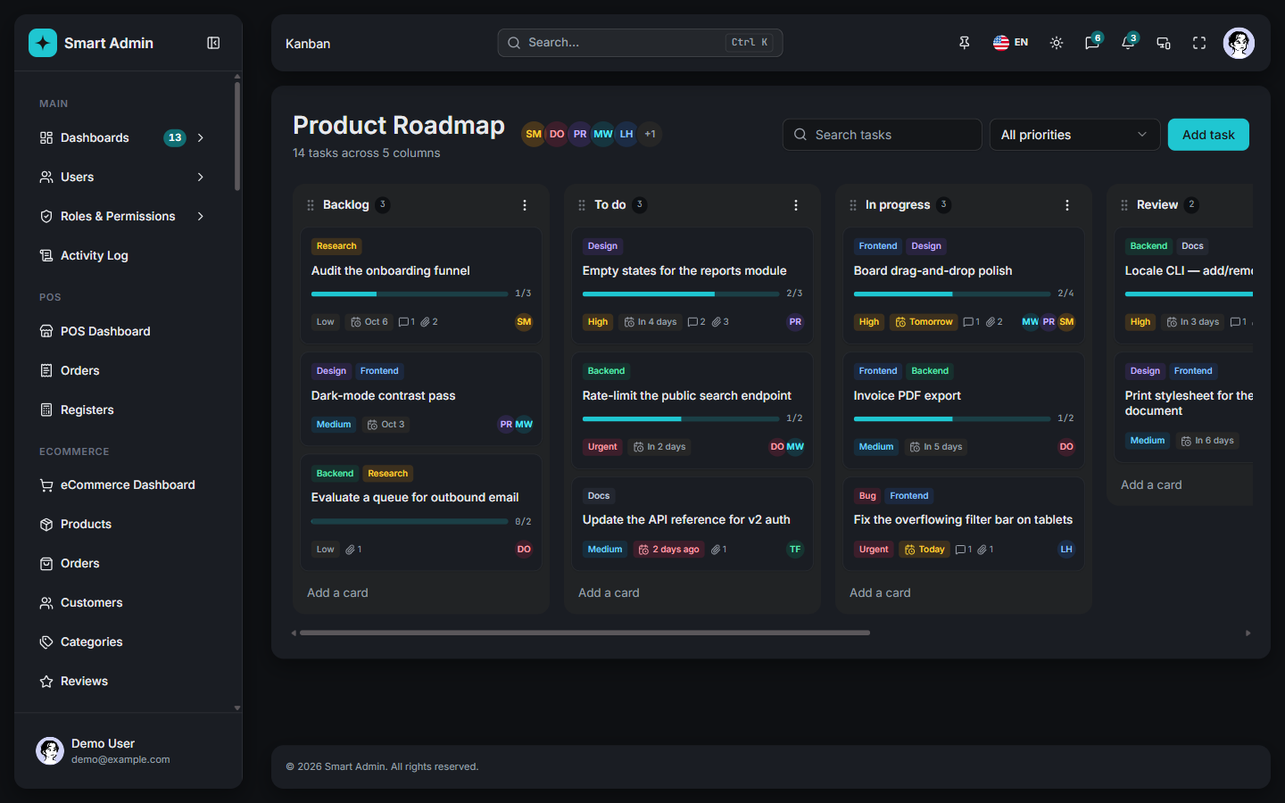Grab the Backlog column drag handle
Image resolution: width=1285 pixels, height=803 pixels.
coord(311,205)
